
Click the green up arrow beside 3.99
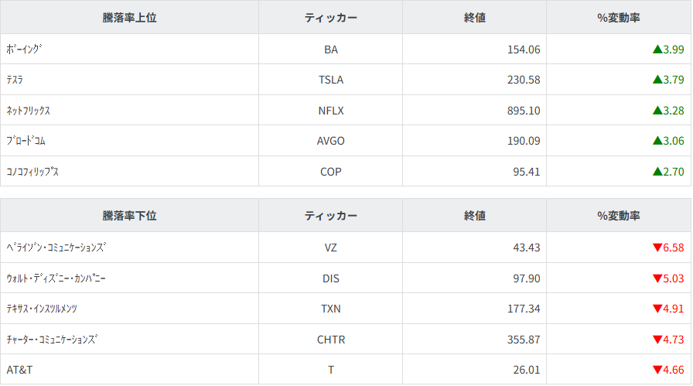(657, 50)
